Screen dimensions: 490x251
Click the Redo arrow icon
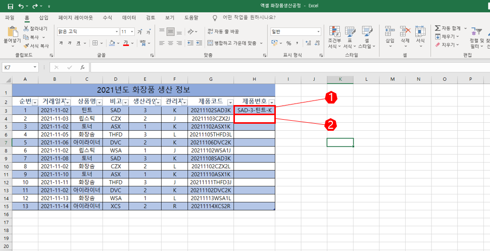35,6
